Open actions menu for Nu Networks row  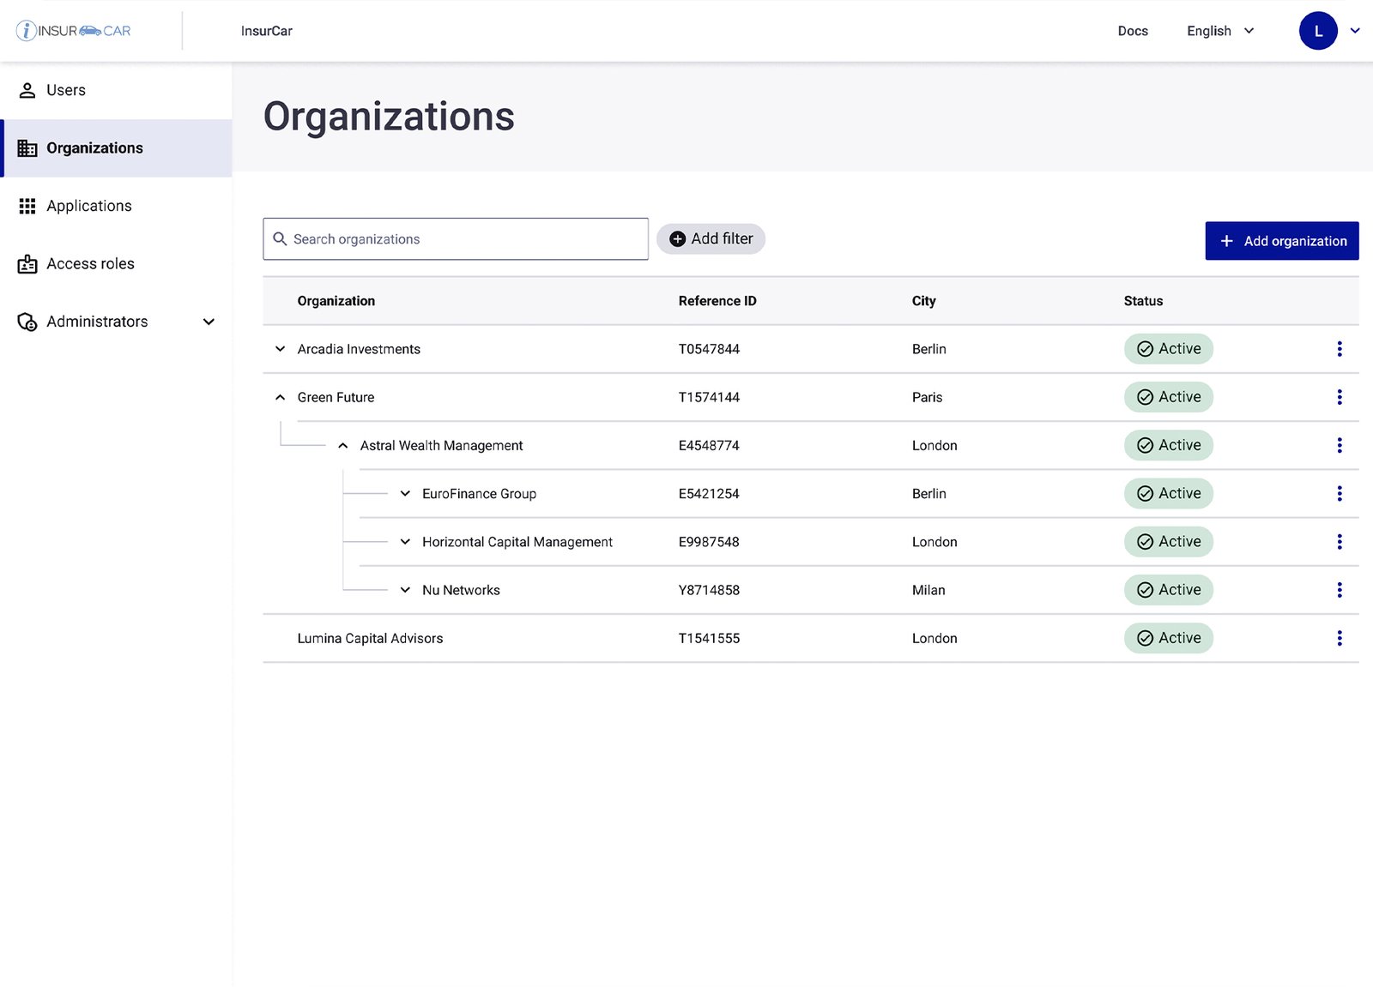1339,590
